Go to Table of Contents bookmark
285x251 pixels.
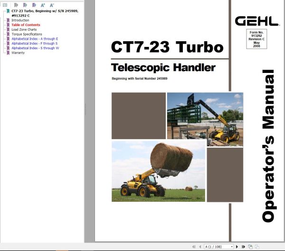pyautogui.click(x=26, y=25)
